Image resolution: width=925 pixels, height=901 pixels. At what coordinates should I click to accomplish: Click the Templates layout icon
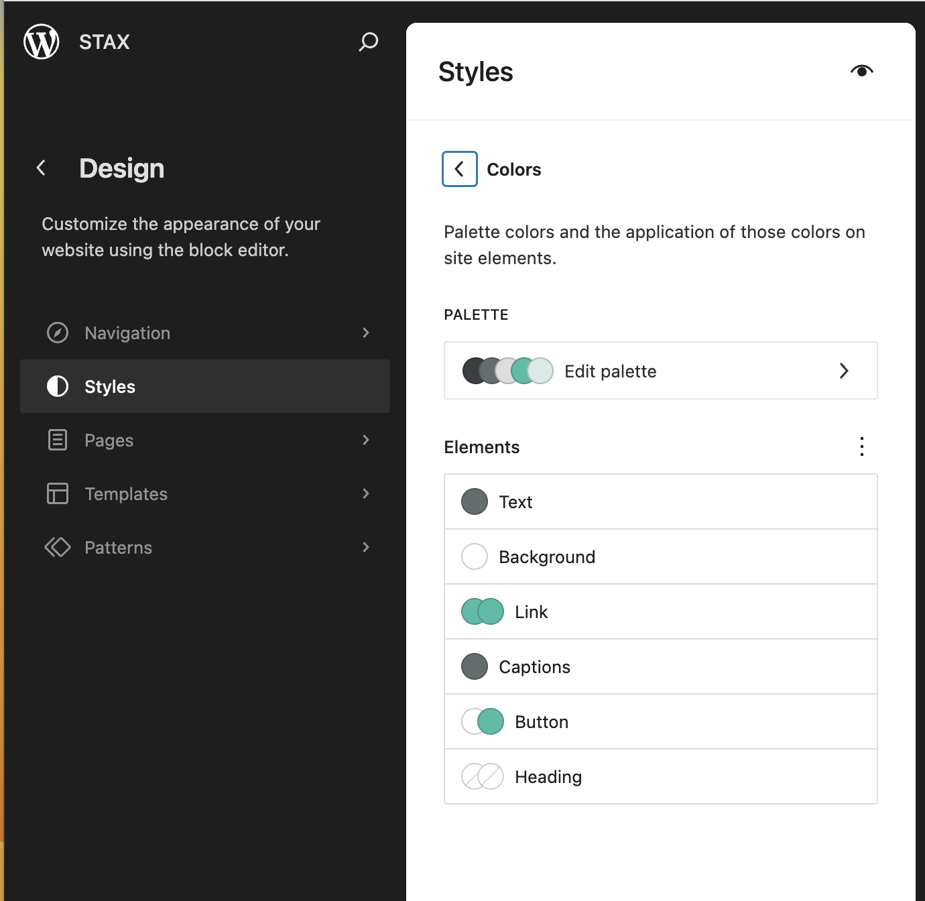58,493
